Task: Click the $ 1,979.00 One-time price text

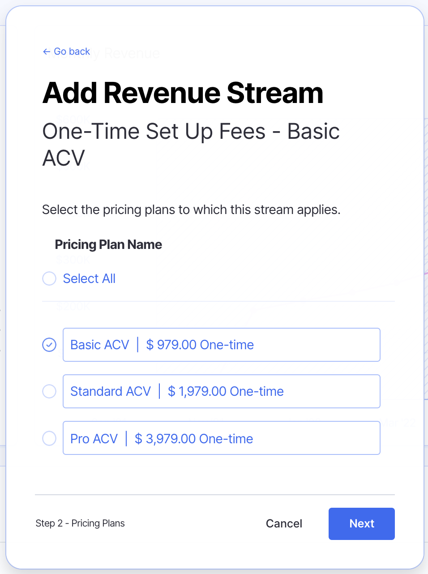Action: point(226,391)
